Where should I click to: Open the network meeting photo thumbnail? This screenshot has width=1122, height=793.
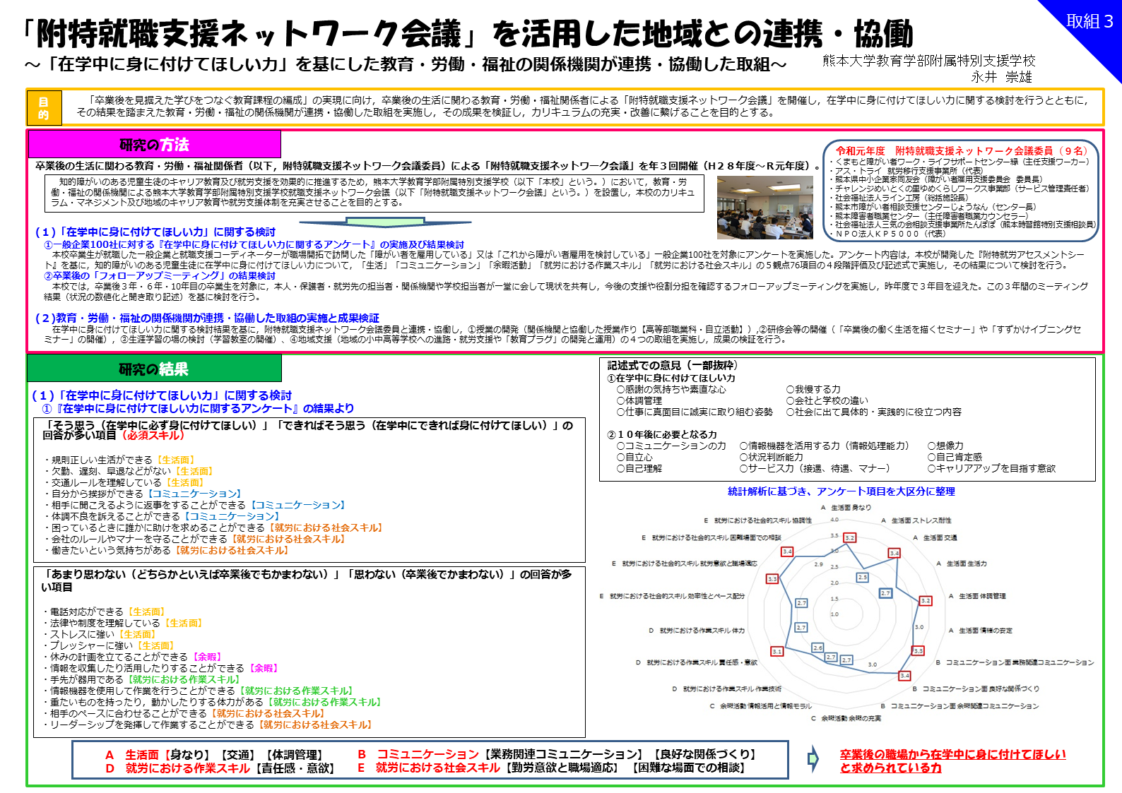[764, 208]
